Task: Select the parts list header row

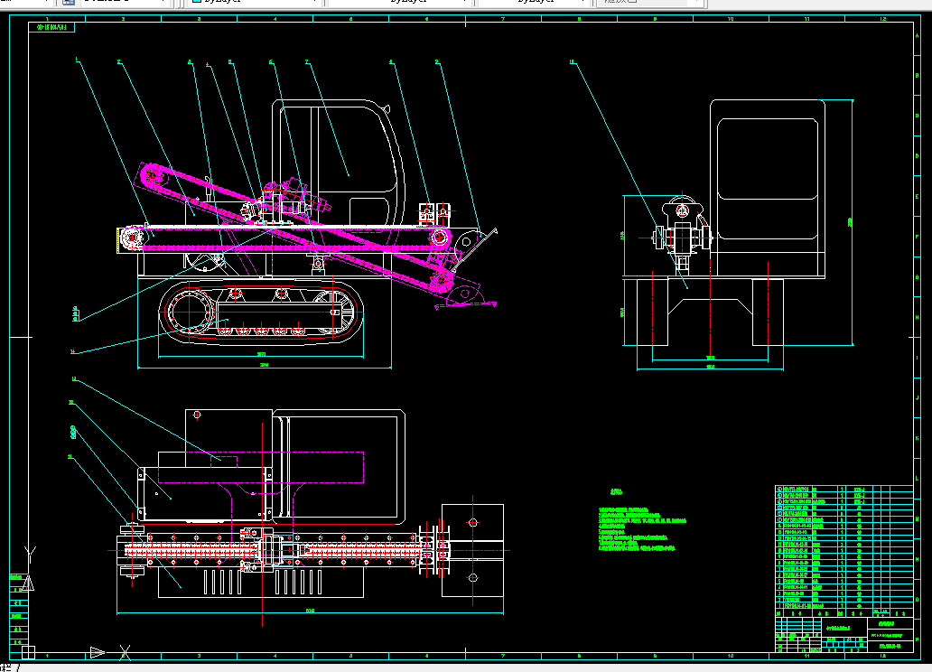Action: (844, 612)
